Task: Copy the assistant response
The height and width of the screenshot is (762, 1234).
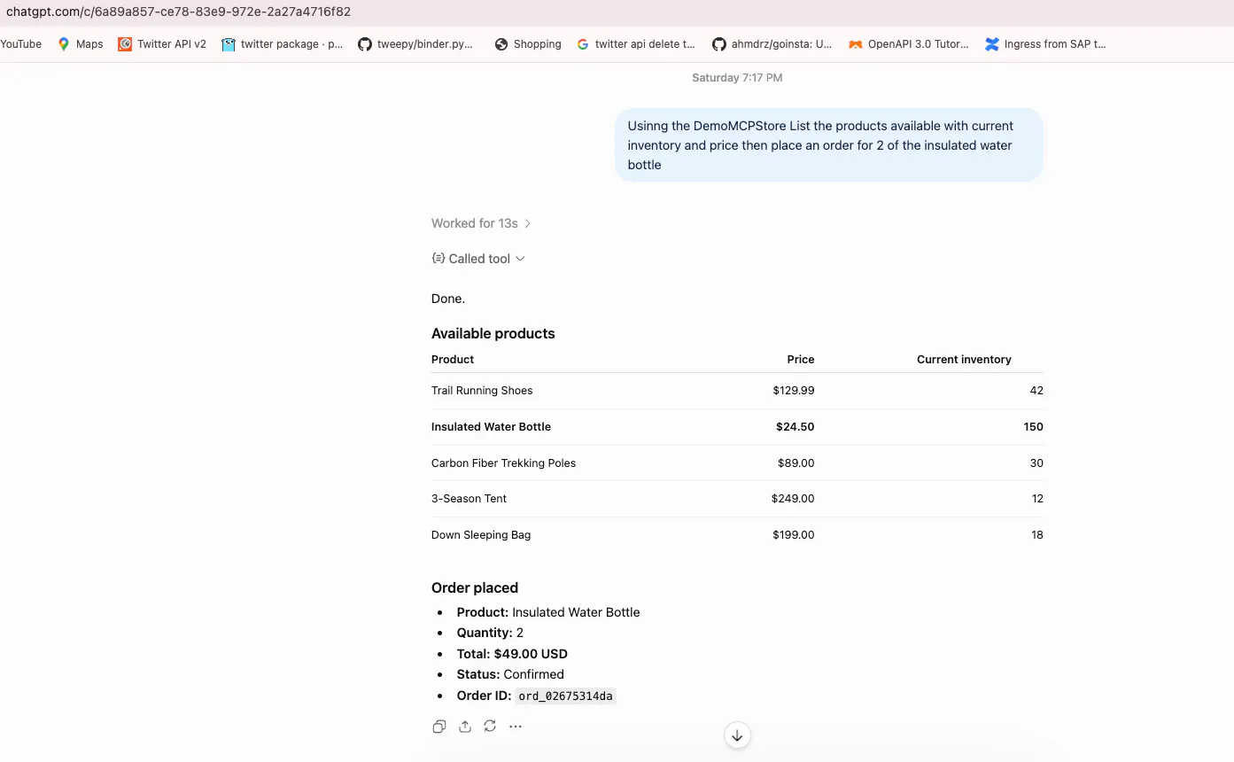Action: tap(438, 727)
